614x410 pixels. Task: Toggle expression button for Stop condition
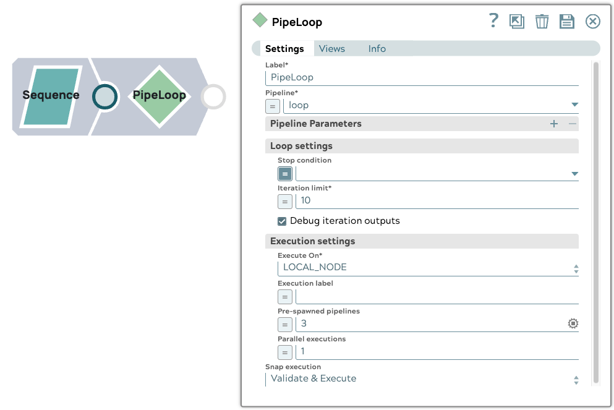point(284,174)
